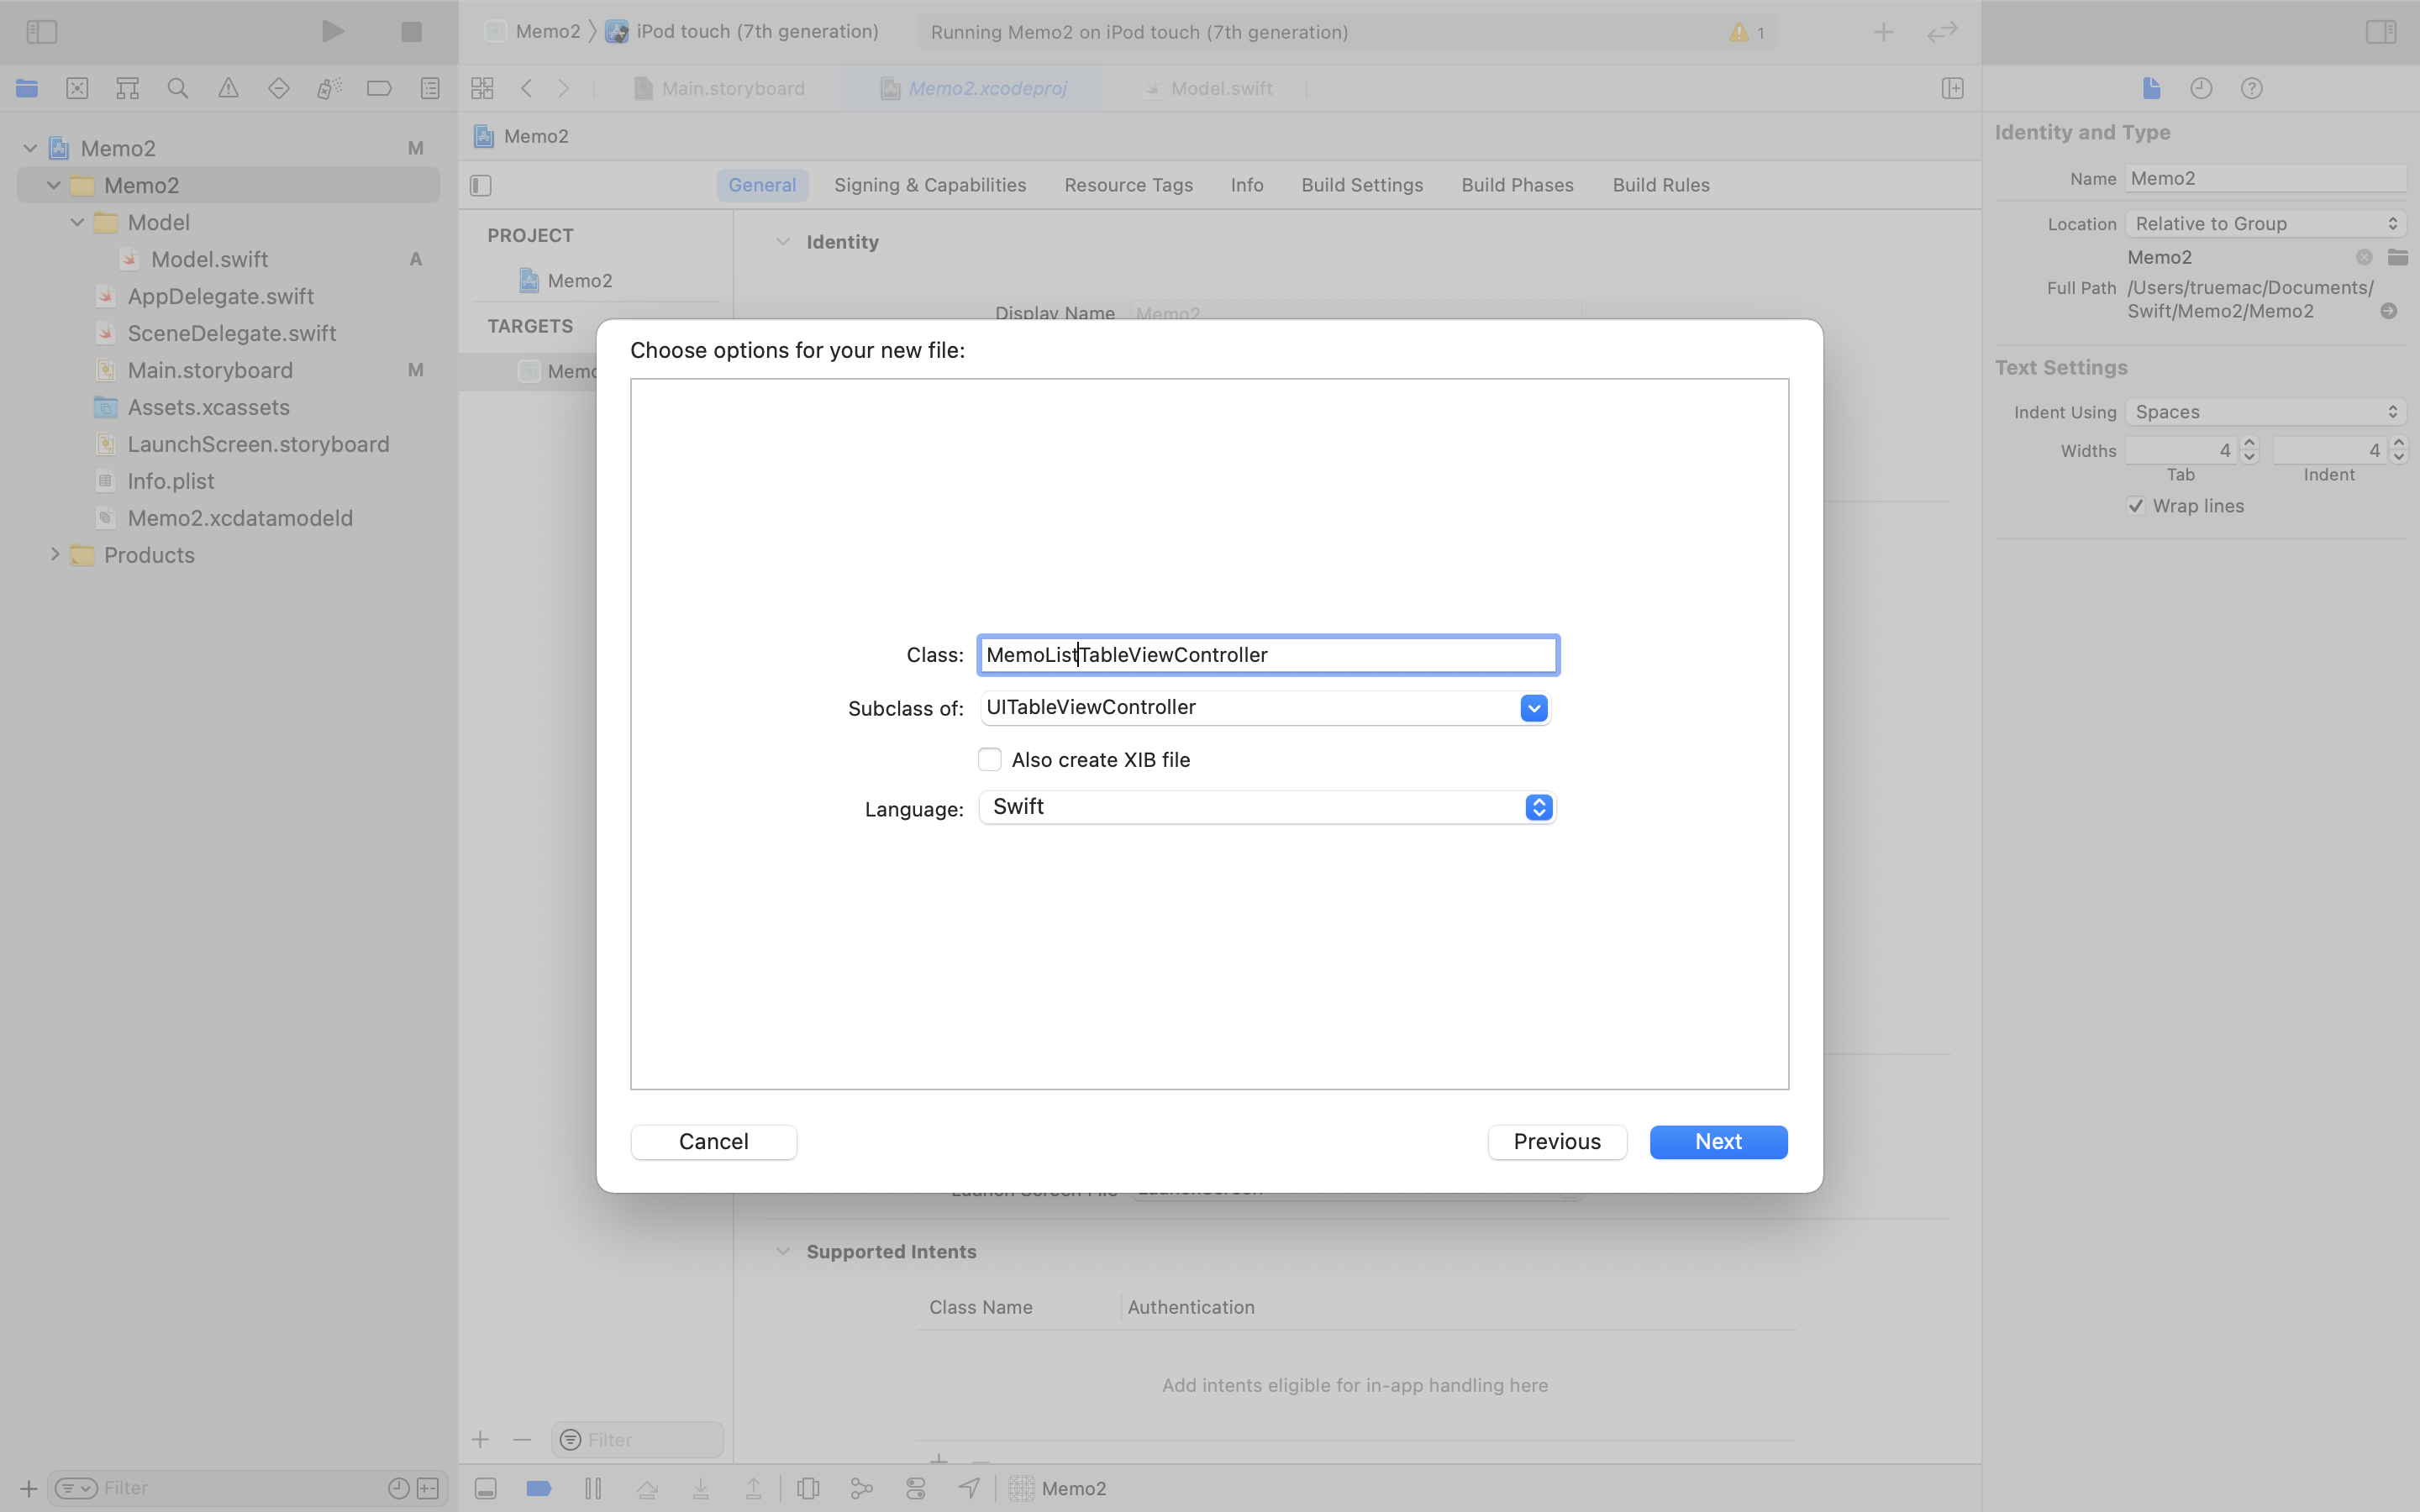Open the Signing & Capabilities tab

click(929, 185)
